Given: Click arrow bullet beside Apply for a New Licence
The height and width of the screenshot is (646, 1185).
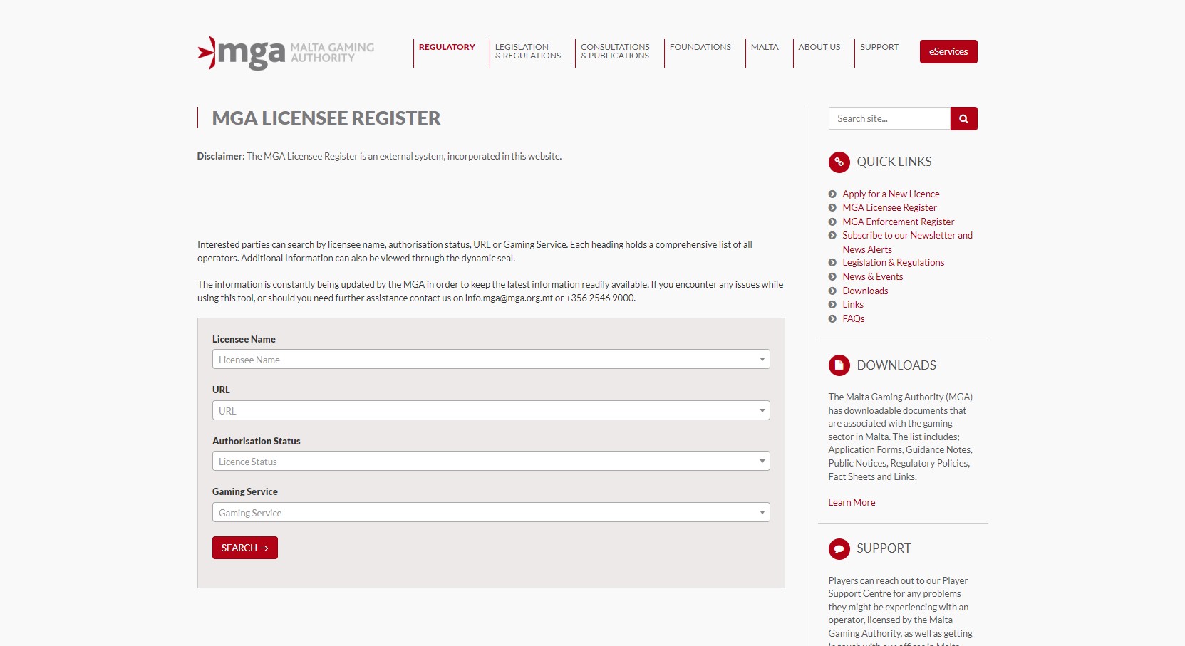Looking at the screenshot, I should click(832, 194).
